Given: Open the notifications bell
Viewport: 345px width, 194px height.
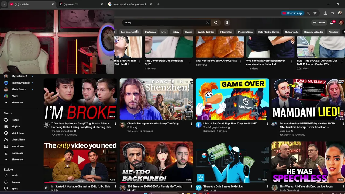Looking at the screenshot, I should click(332, 23).
